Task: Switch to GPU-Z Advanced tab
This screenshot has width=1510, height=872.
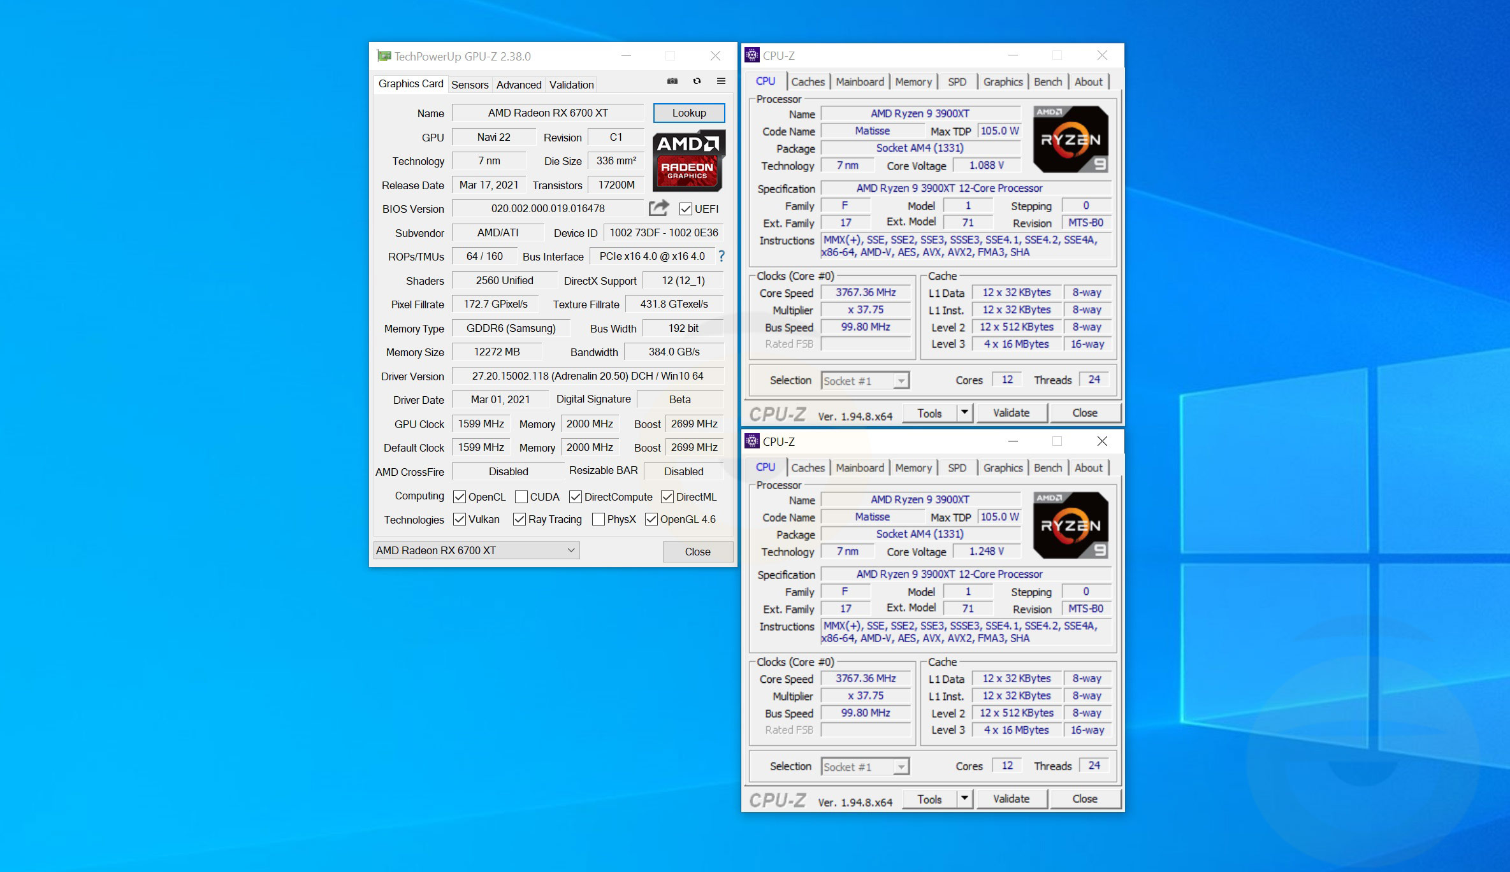Action: coord(519,85)
